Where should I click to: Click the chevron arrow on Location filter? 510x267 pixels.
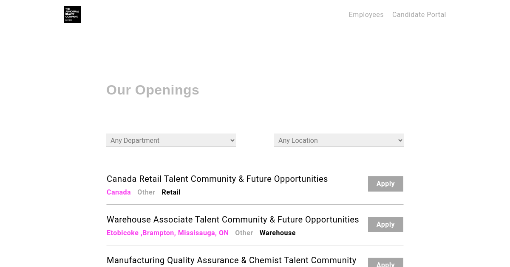click(x=400, y=140)
